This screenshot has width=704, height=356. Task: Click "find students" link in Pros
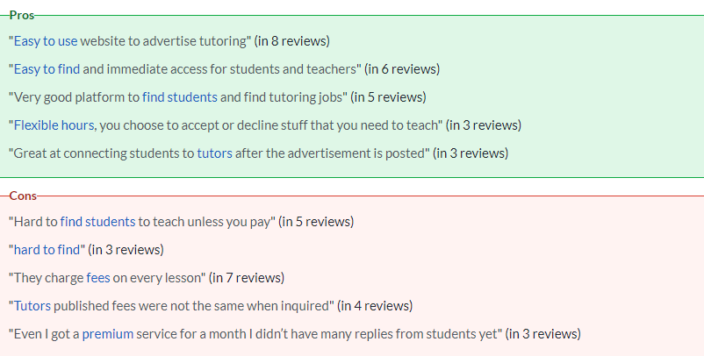click(180, 97)
